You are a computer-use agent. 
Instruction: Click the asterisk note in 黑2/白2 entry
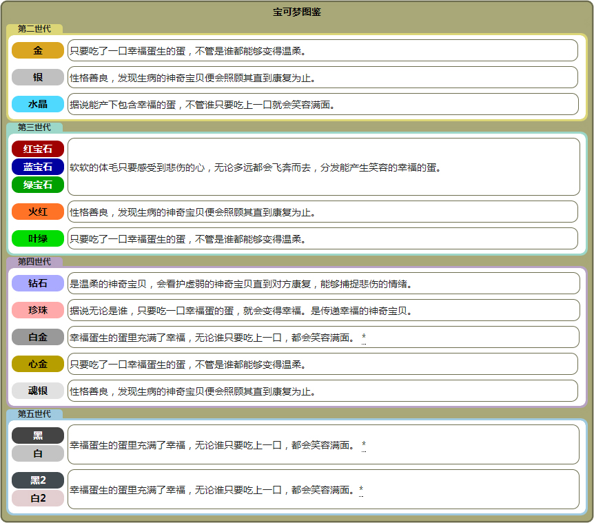(x=361, y=490)
